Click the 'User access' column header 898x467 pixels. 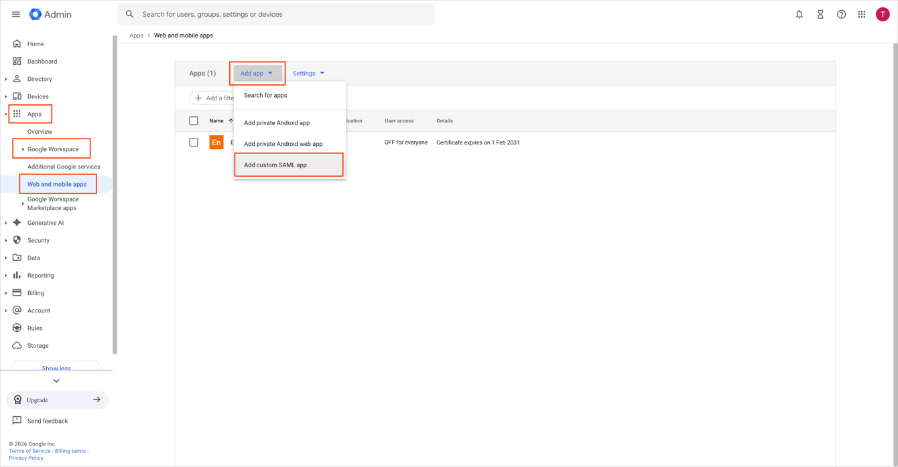pyautogui.click(x=399, y=121)
